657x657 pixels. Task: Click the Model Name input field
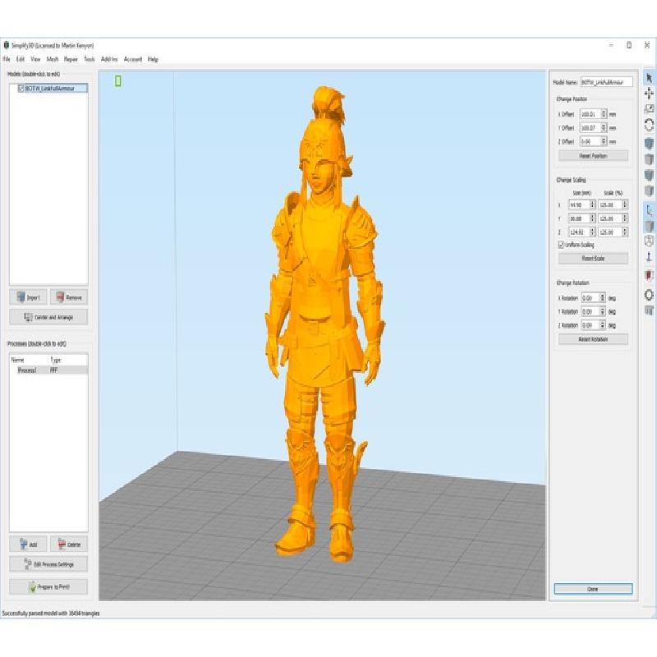click(606, 82)
